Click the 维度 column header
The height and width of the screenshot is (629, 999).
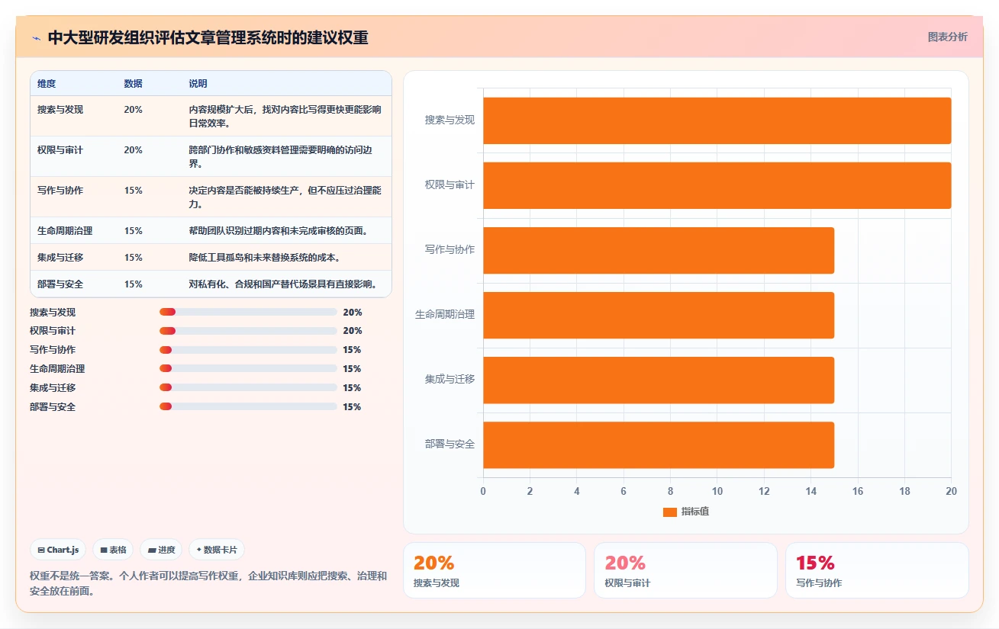pos(47,84)
